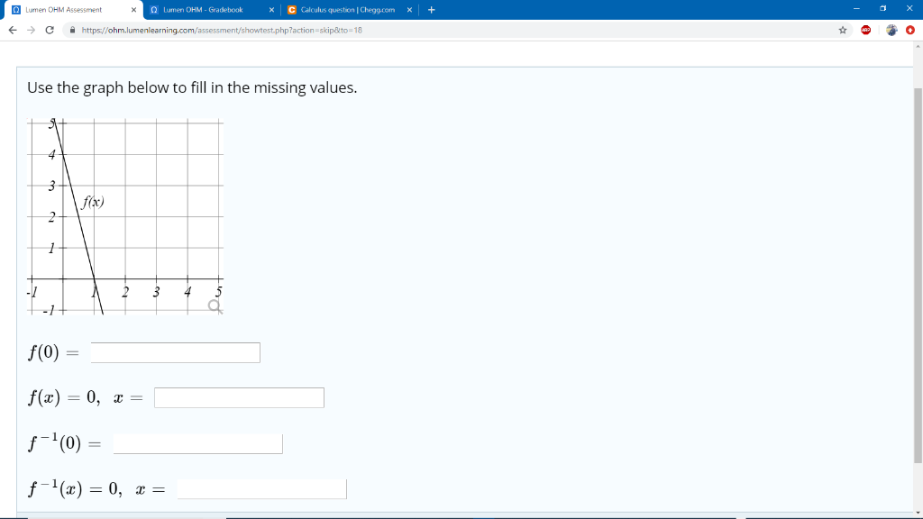Image resolution: width=923 pixels, height=519 pixels.
Task: Click the answer box for f(x) = 0
Action: click(238, 397)
